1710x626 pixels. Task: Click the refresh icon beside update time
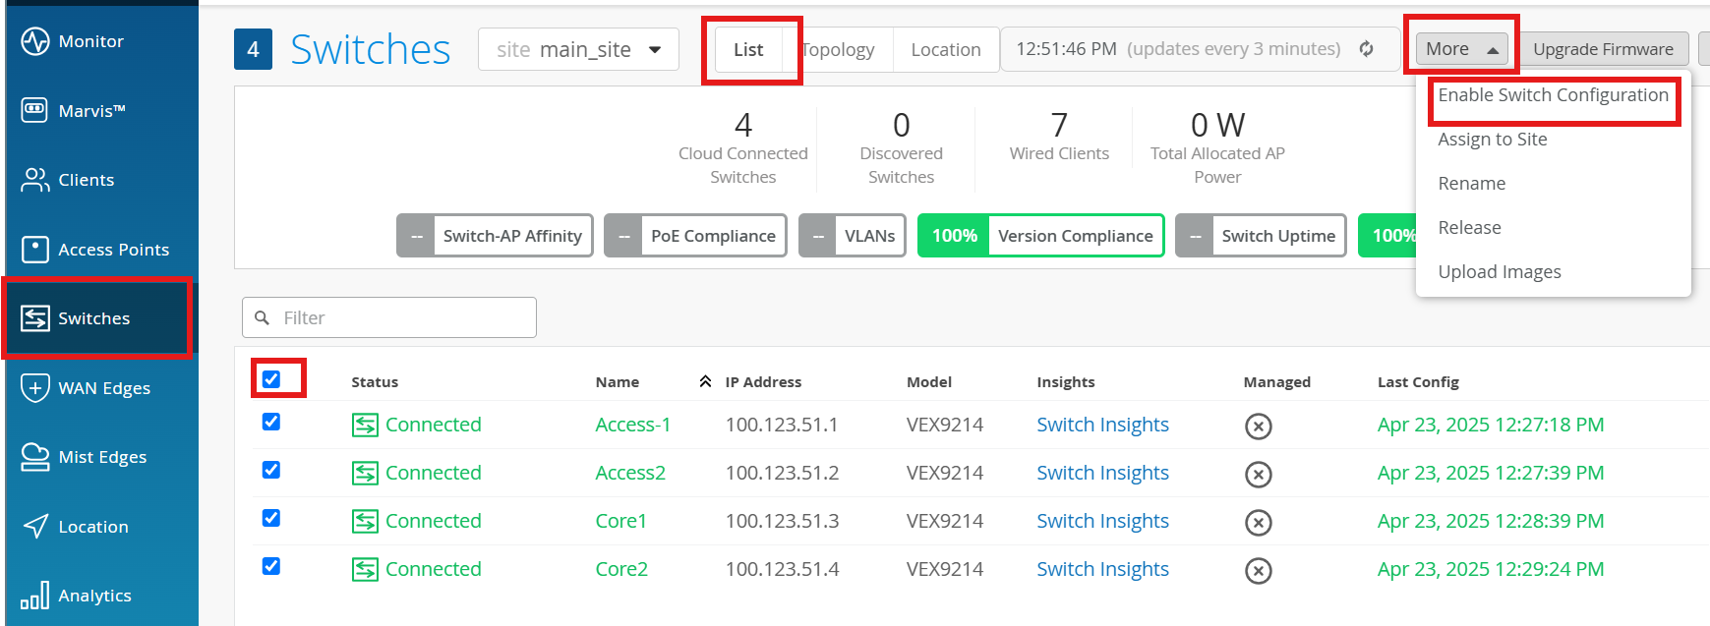1366,49
